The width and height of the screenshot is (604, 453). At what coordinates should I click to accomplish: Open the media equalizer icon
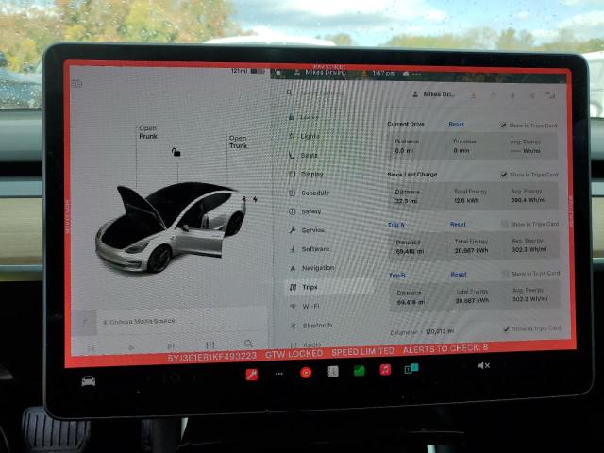click(x=210, y=345)
